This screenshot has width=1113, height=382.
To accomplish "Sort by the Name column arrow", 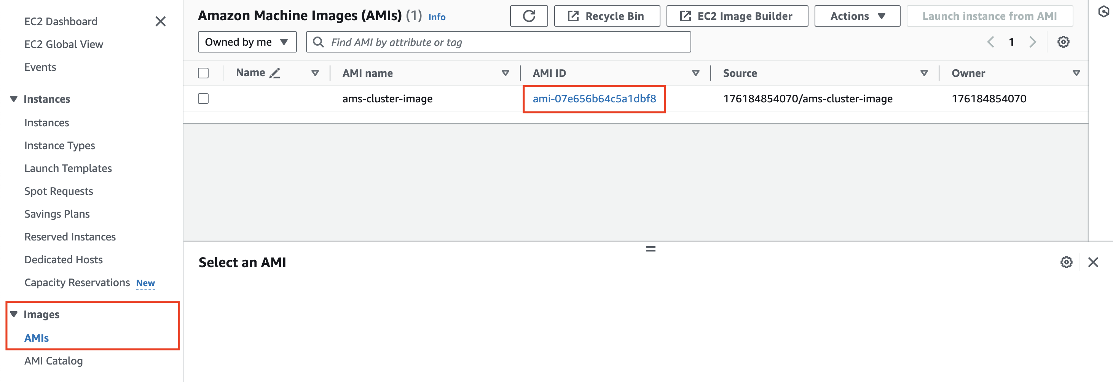I will [x=315, y=73].
